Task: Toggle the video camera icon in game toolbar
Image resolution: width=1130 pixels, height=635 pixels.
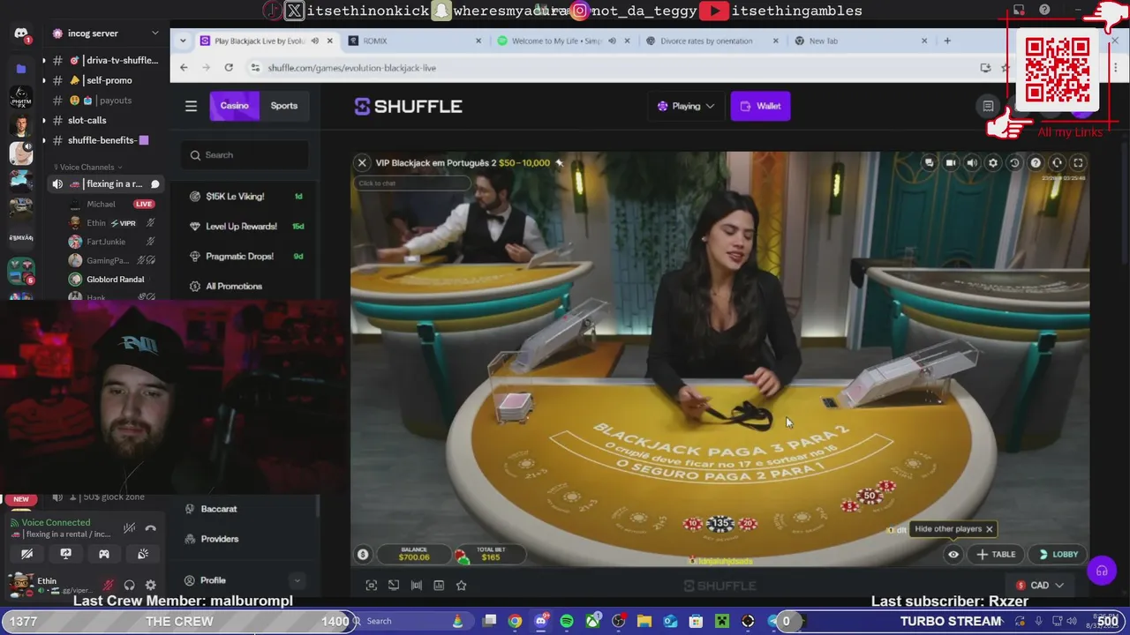Action: point(951,162)
